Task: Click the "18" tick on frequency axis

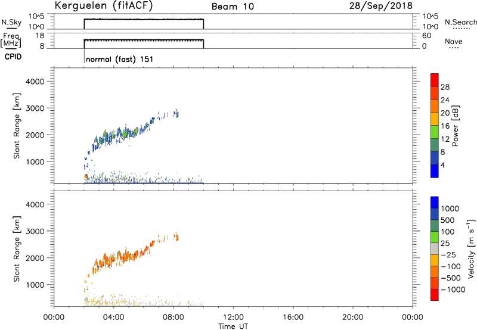Action: pyautogui.click(x=39, y=36)
